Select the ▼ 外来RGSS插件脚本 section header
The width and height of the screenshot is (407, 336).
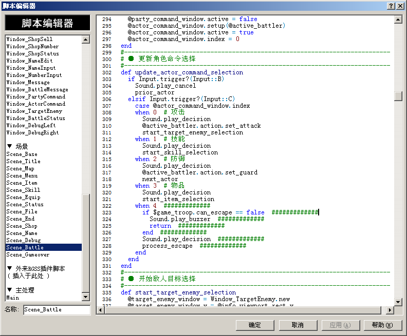pyautogui.click(x=36, y=268)
